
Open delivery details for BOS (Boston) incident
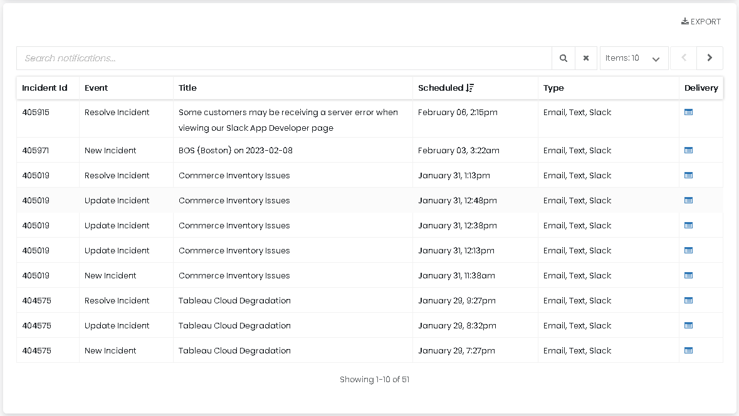click(688, 150)
